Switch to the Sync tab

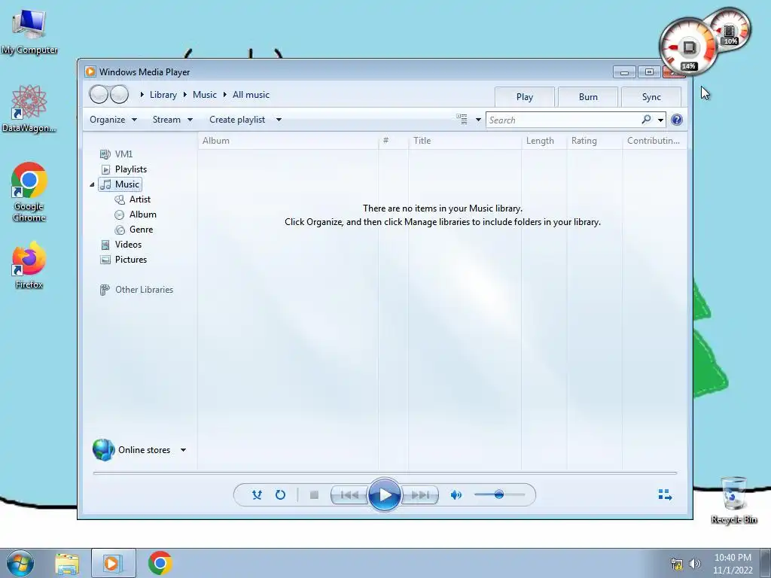point(651,97)
